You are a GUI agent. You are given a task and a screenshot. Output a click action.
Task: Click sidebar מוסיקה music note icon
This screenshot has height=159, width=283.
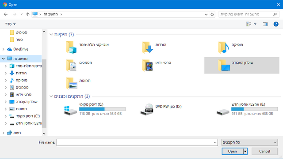[12, 80]
